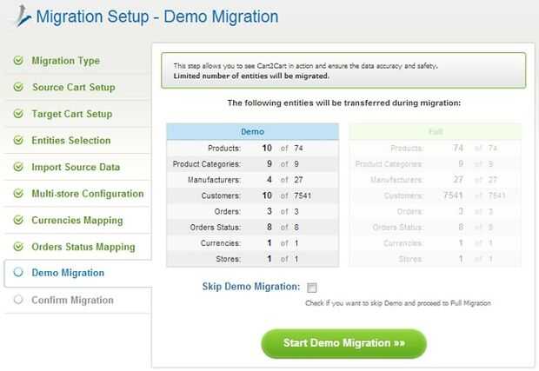Click the green checkmark next to Orders Status Mapping

[x=18, y=247]
